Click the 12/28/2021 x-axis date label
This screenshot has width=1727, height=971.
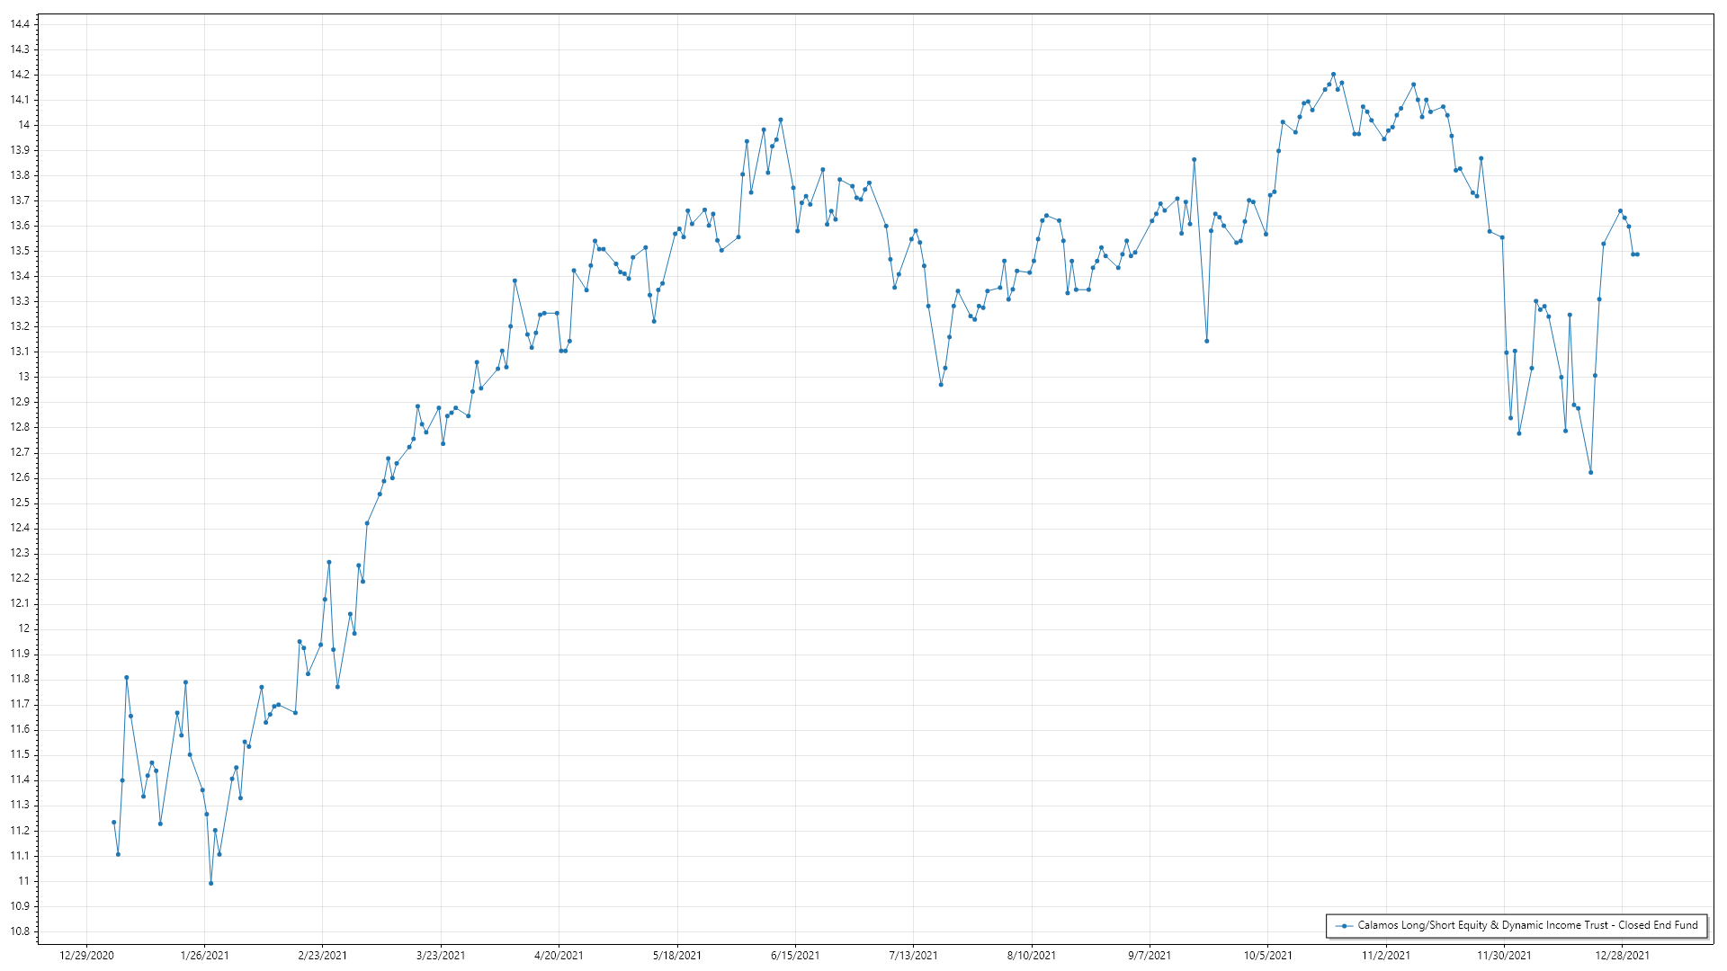click(x=1622, y=956)
